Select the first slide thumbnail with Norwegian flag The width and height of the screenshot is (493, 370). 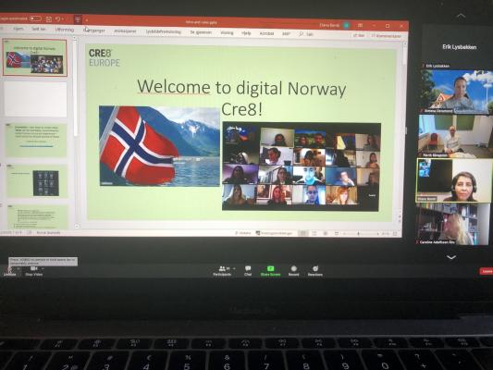pos(35,57)
